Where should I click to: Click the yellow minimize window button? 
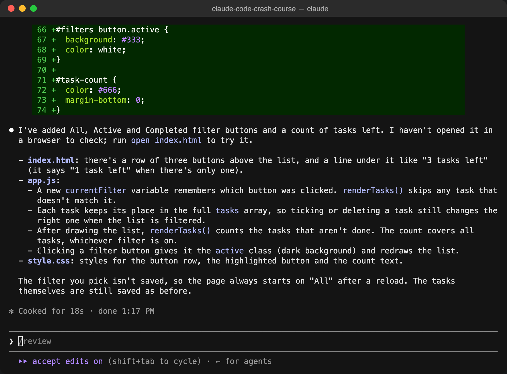[22, 8]
